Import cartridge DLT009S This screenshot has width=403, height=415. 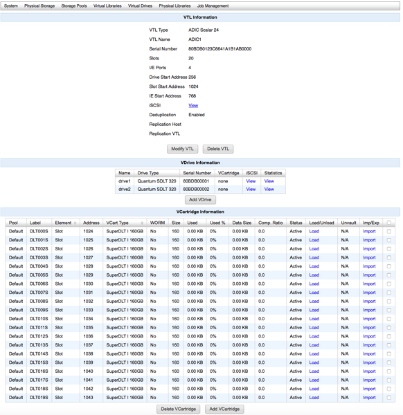pos(369,310)
